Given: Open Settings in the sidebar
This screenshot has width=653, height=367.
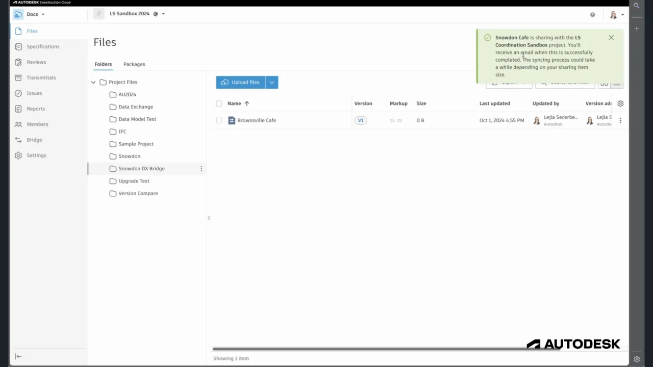Looking at the screenshot, I should [x=36, y=155].
